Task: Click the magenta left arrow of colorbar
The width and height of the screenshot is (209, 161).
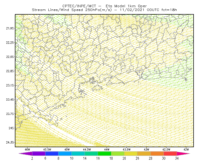Action: 25,153
